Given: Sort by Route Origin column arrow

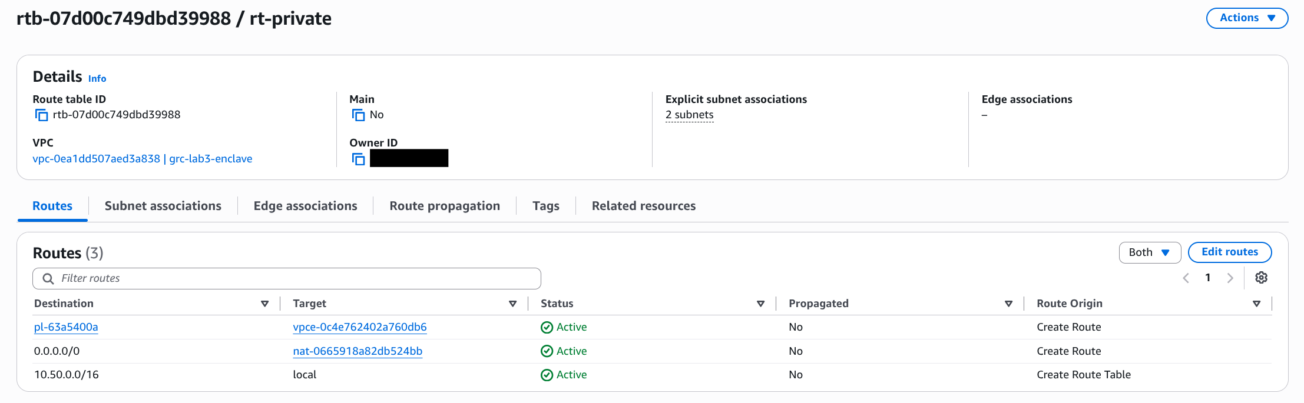Looking at the screenshot, I should click(1256, 304).
